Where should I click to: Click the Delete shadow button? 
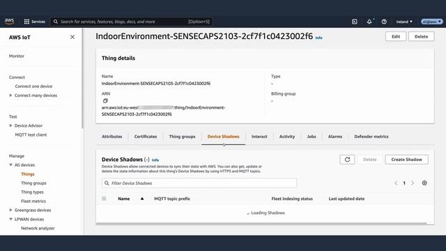tap(370, 160)
